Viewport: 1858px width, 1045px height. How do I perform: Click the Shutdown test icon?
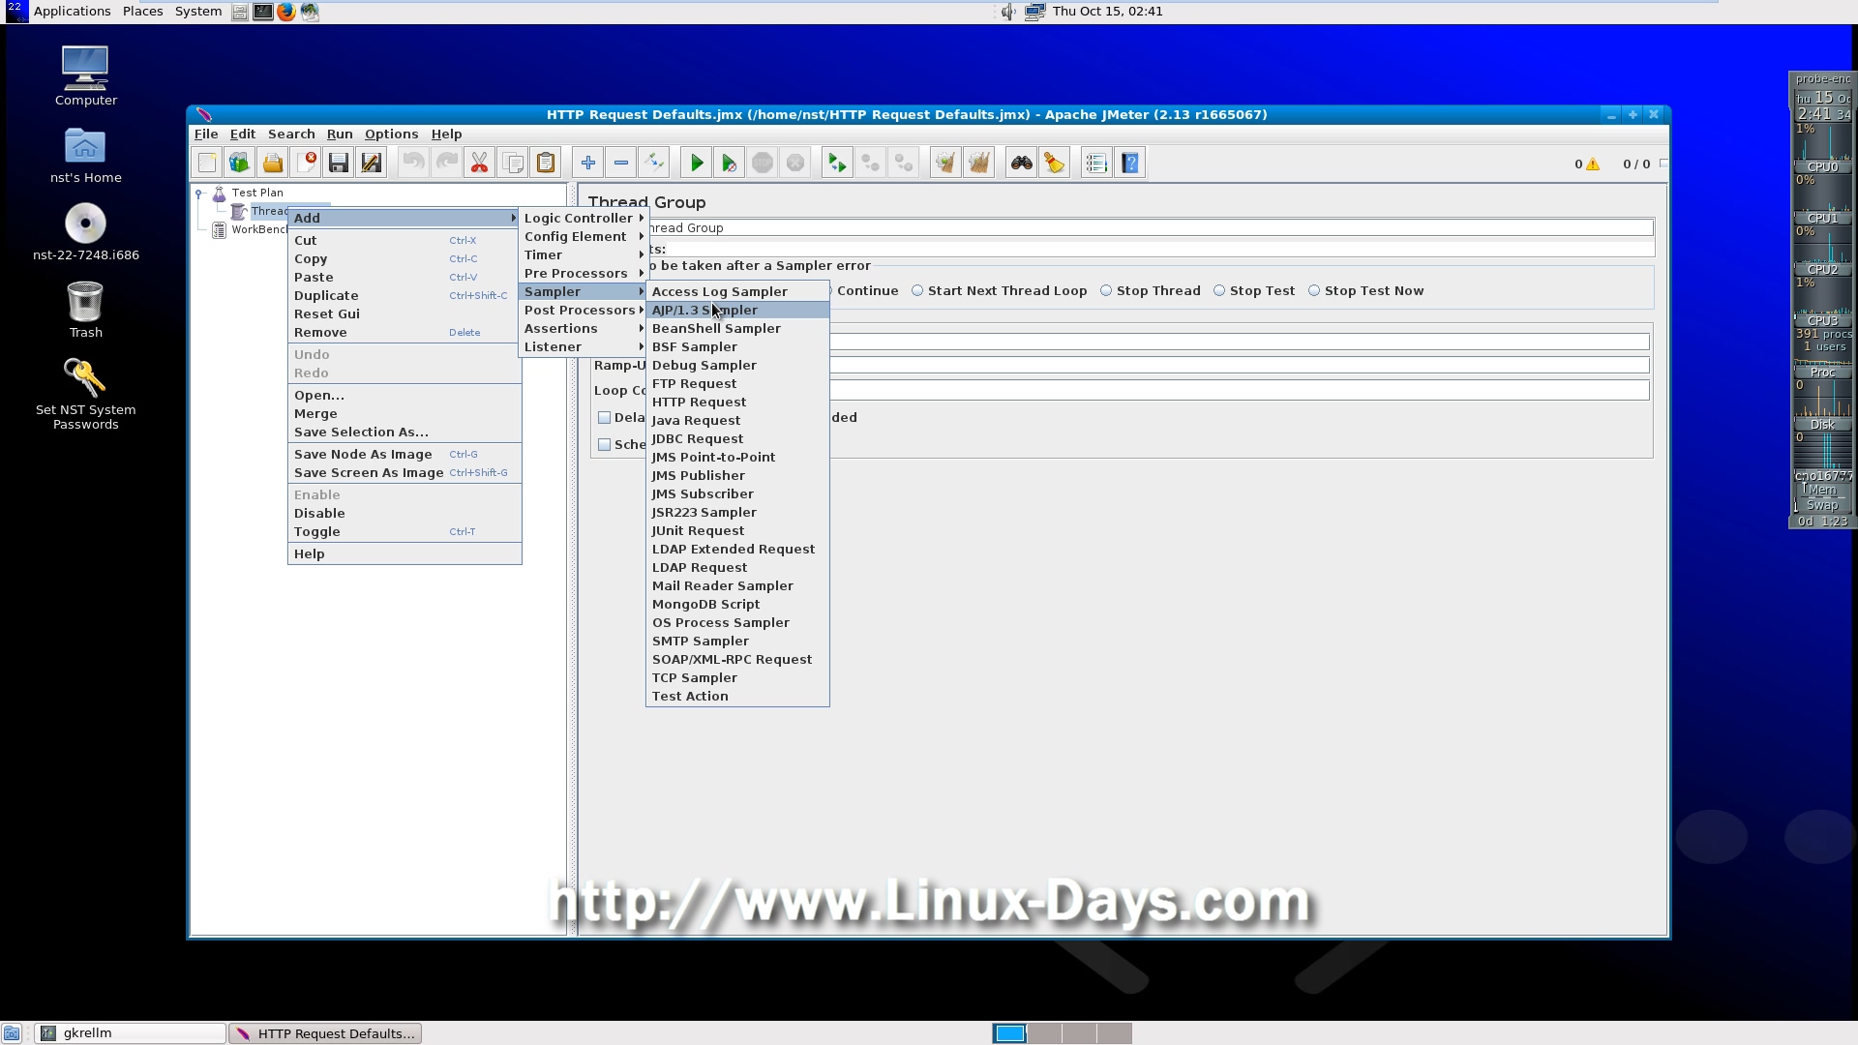(795, 164)
